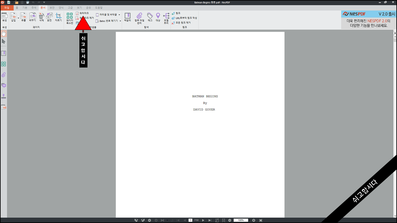This screenshot has height=223, width=397.
Task: Open the attachments panel in left sidebar
Action: point(4,75)
